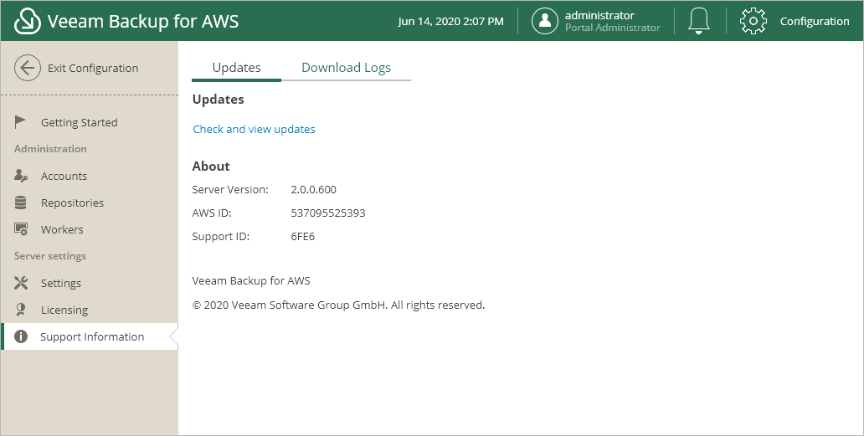The width and height of the screenshot is (864, 436).
Task: Click the Getting Started flag icon
Action: [20, 121]
